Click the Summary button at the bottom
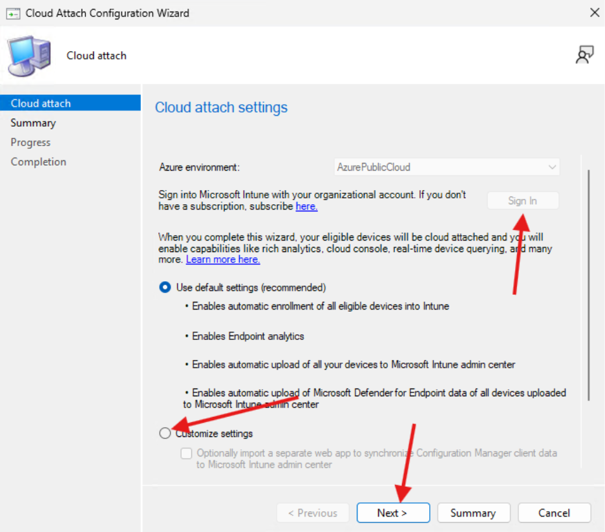This screenshot has height=532, width=605. coord(474,513)
